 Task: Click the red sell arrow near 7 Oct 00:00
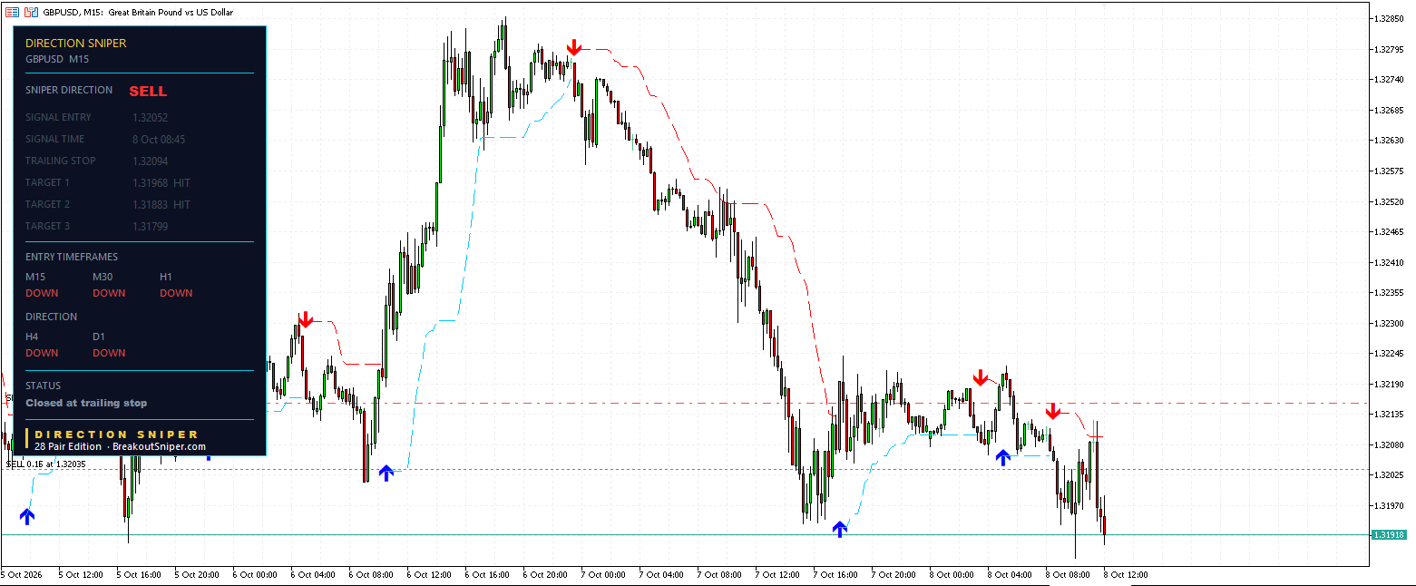point(574,48)
